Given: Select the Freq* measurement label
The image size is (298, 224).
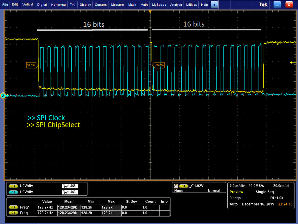Looking at the screenshot, I should [x=24, y=207].
